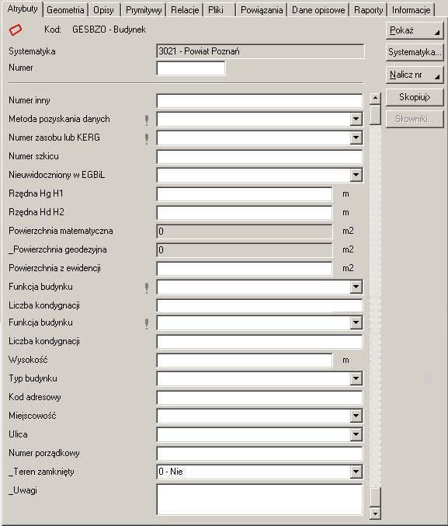Open the Typ budynku dropdown
Image resolution: width=448 pixels, height=526 pixels.
(x=356, y=378)
